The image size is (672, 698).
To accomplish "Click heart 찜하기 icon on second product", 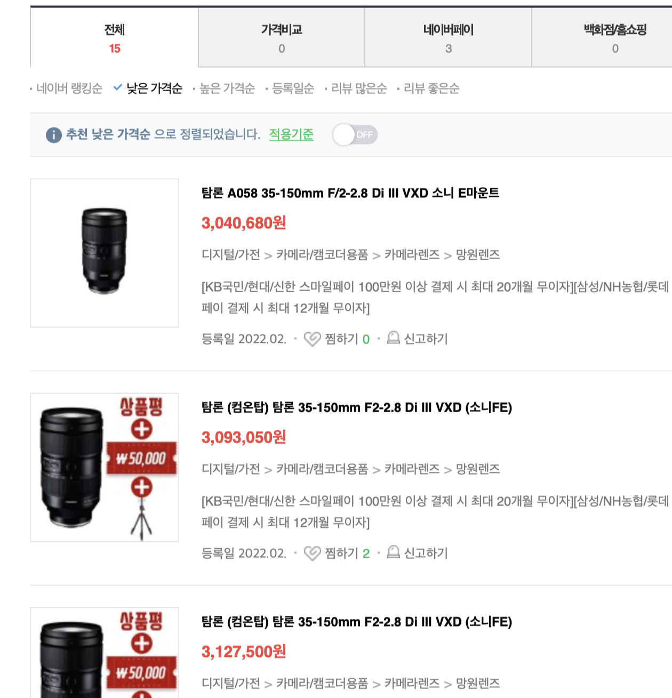I will (x=312, y=553).
